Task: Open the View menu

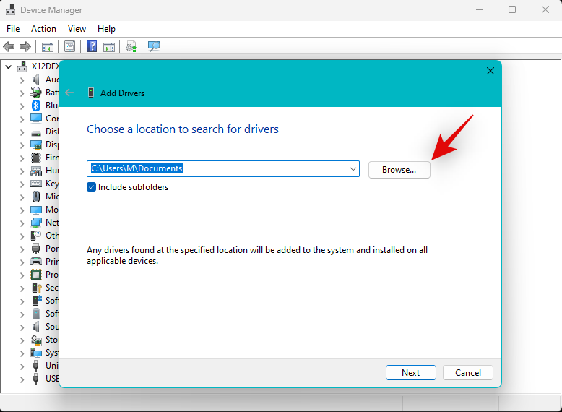Action: (77, 29)
